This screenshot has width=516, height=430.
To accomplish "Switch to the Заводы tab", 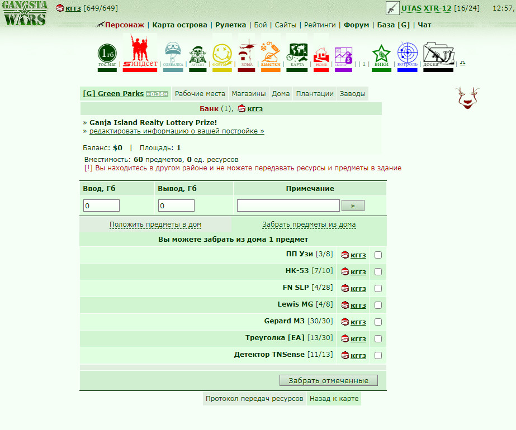I will (x=352, y=94).
